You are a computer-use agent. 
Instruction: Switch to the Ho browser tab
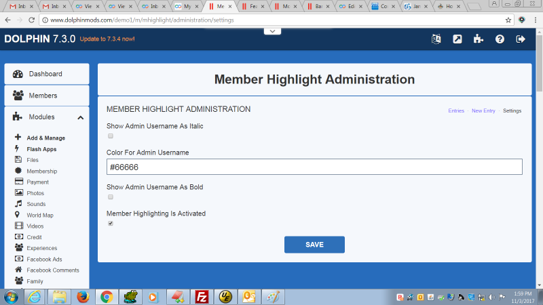click(449, 6)
